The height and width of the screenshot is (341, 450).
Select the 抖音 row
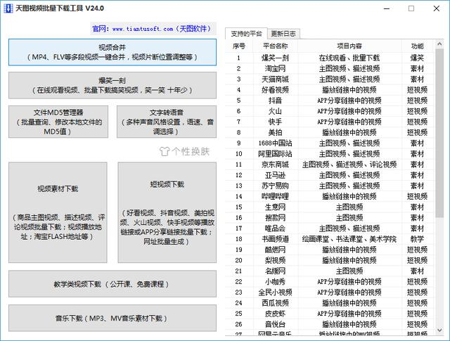tap(330, 101)
